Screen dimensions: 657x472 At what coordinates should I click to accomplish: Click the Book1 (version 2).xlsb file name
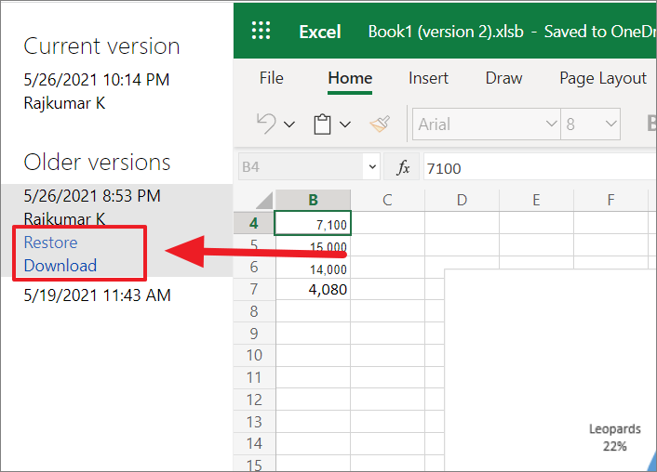coord(446,32)
